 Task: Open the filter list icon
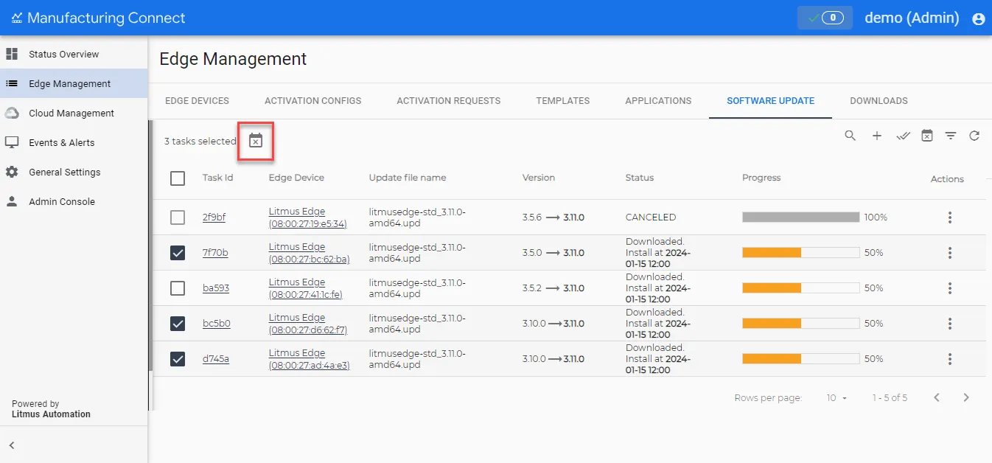[x=951, y=136]
